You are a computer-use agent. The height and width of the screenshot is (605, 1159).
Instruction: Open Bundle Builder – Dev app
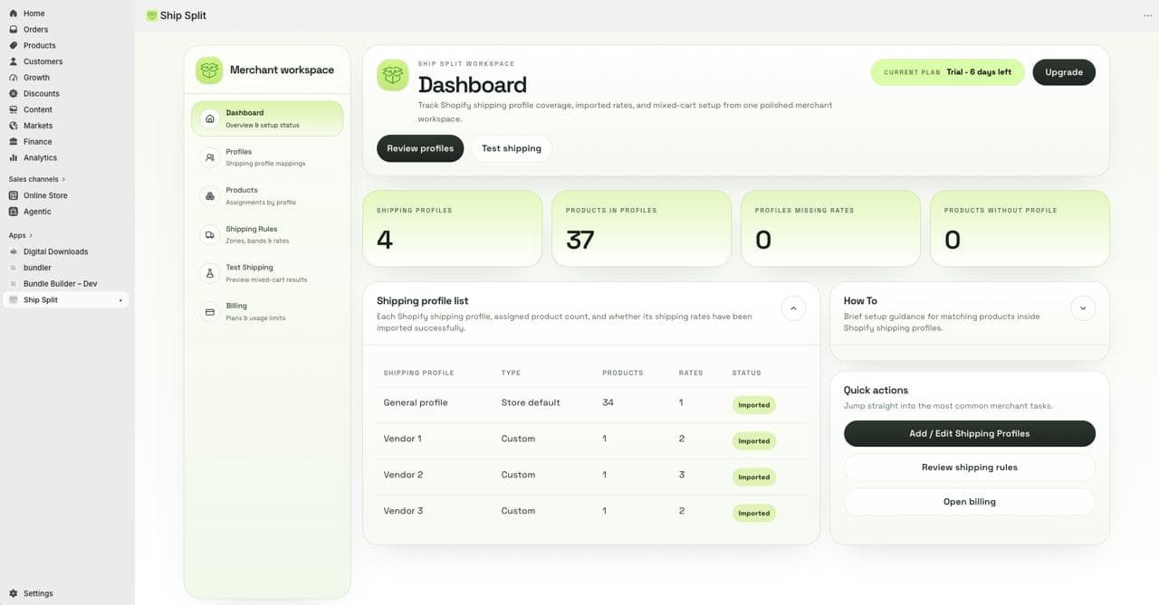pos(60,284)
